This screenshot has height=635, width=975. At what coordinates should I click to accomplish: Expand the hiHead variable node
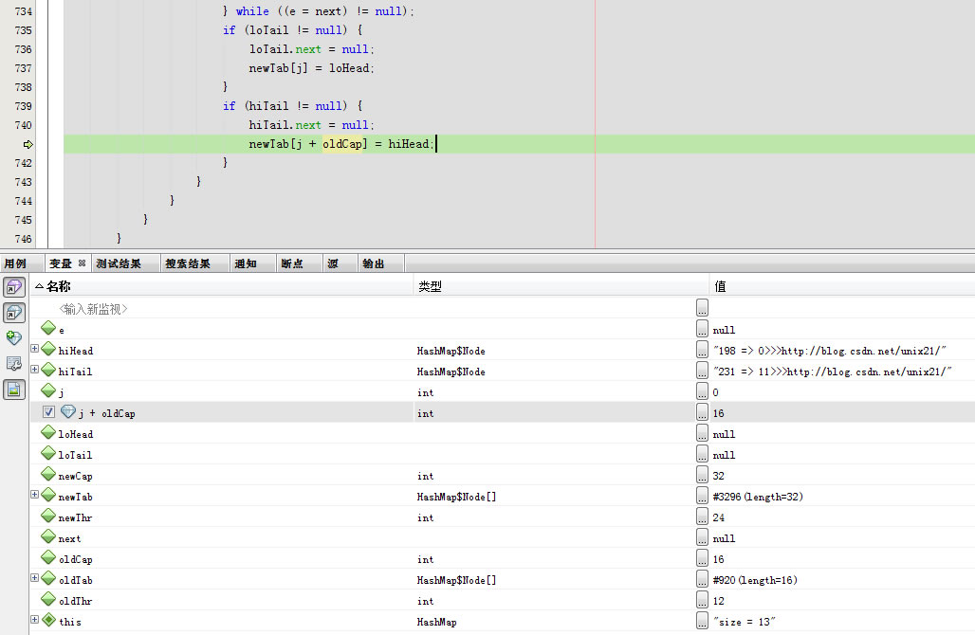click(35, 349)
